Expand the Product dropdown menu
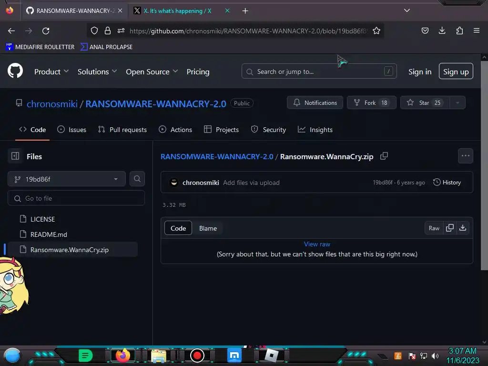488x366 pixels. coord(51,71)
